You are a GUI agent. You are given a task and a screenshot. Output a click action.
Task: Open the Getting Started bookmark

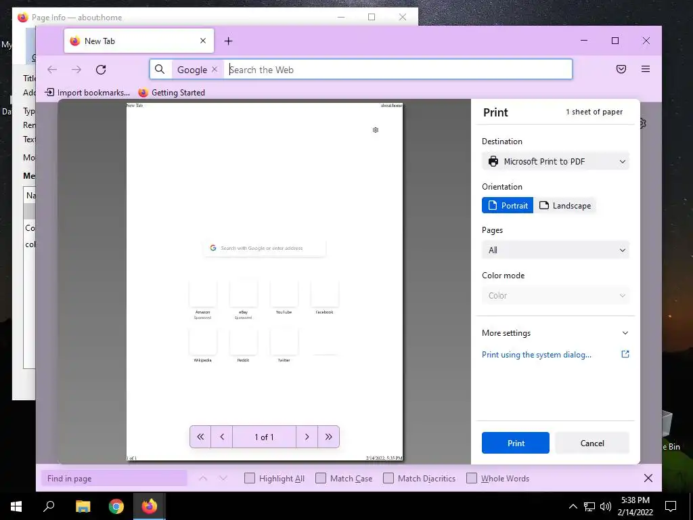click(171, 92)
